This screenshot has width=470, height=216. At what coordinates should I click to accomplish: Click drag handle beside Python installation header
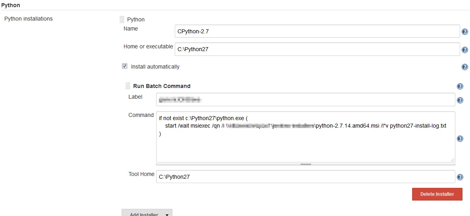122,19
